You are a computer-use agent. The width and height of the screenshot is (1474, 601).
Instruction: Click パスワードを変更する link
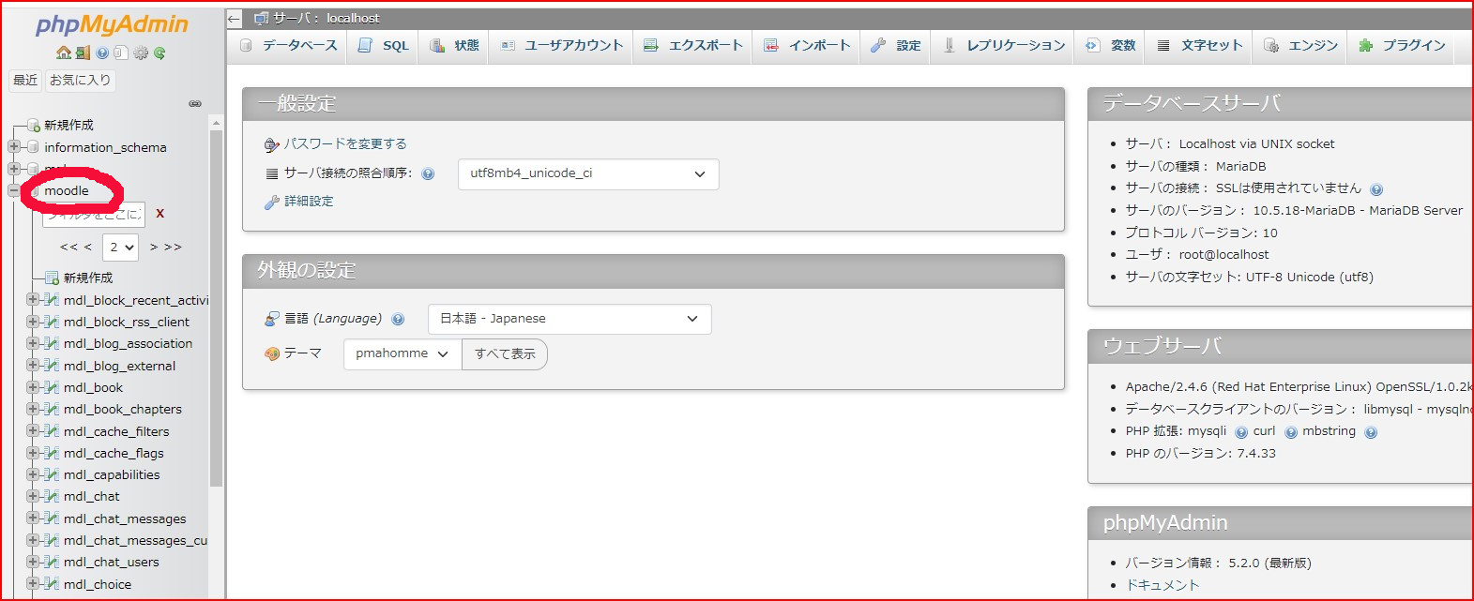[345, 144]
